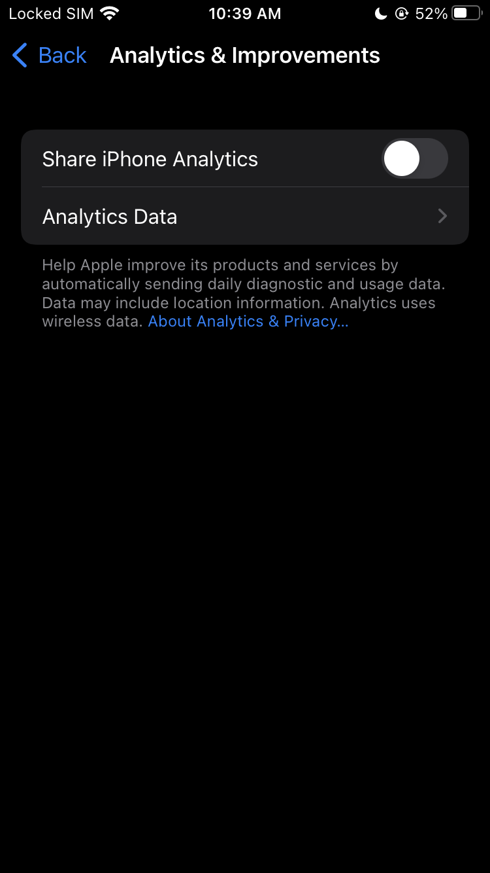The width and height of the screenshot is (490, 873).
Task: Tap the Wi-Fi signal icon in status bar
Action: point(110,13)
